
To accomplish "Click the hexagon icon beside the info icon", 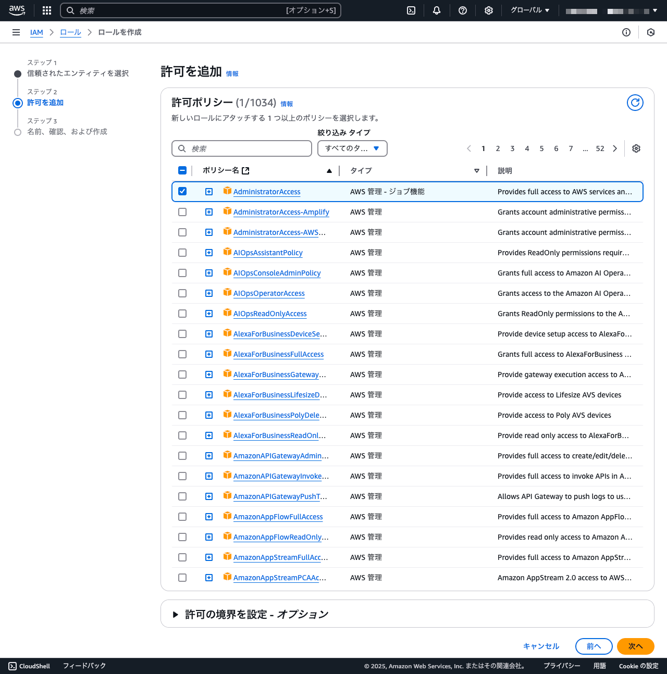I will 651,32.
